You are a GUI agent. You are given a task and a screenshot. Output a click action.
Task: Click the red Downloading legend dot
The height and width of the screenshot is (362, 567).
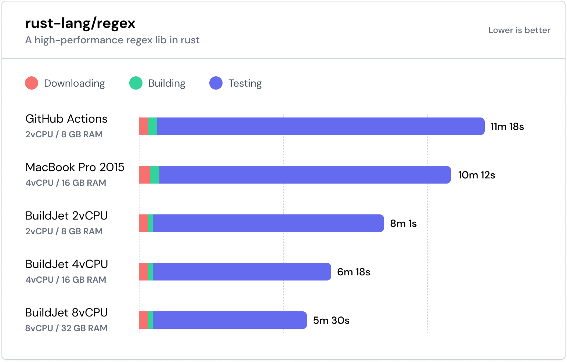(x=32, y=83)
